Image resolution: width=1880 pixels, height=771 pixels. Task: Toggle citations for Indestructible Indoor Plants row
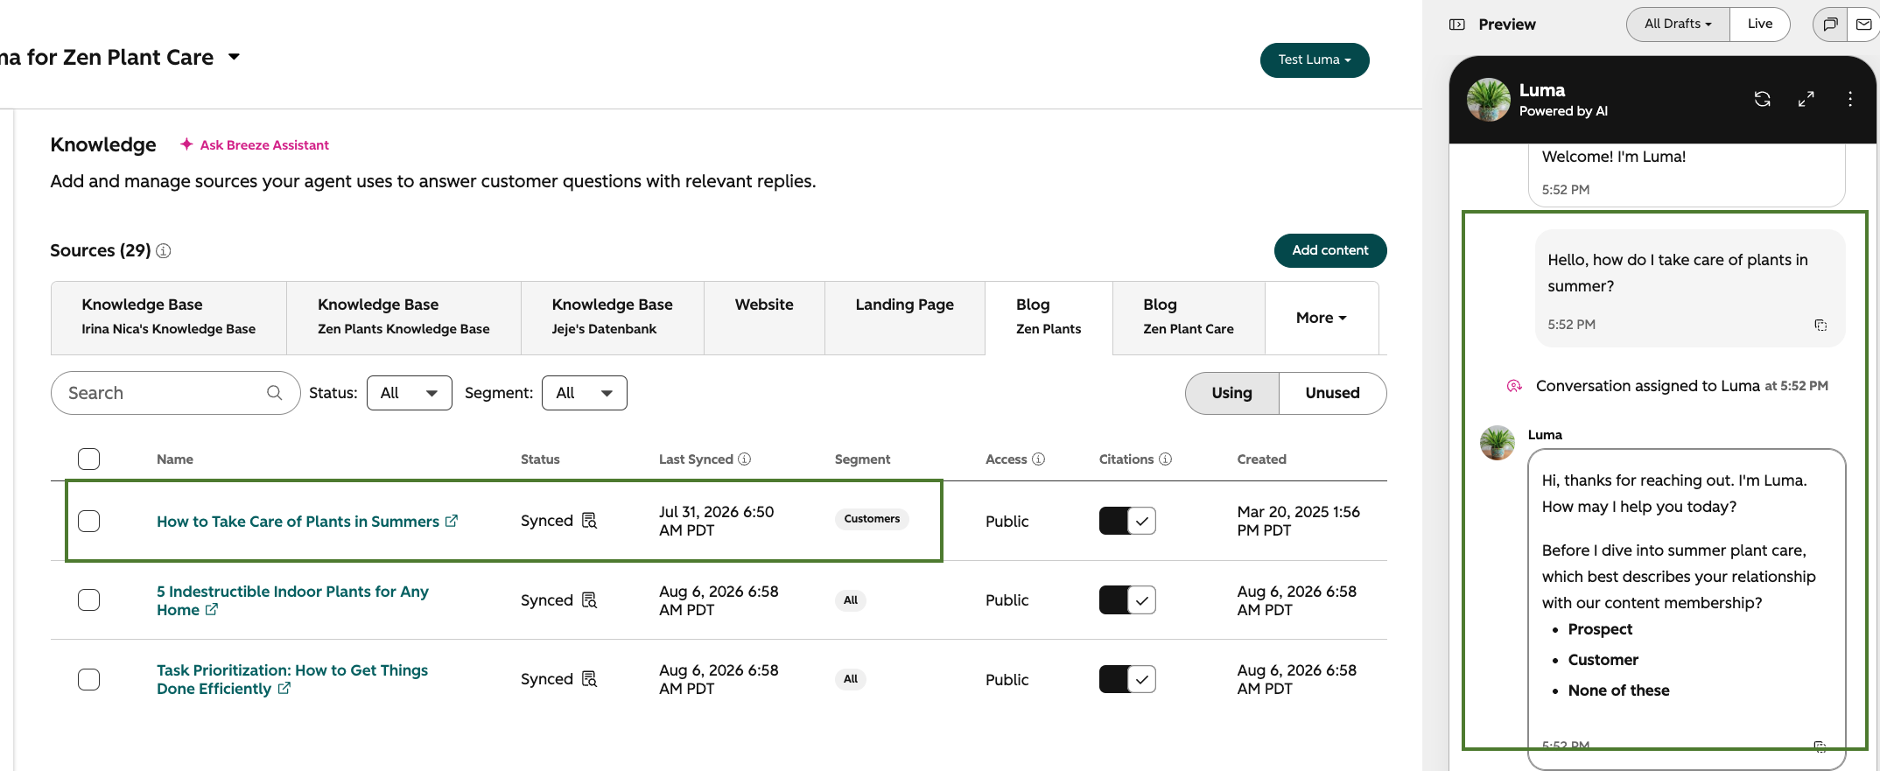(x=1127, y=600)
